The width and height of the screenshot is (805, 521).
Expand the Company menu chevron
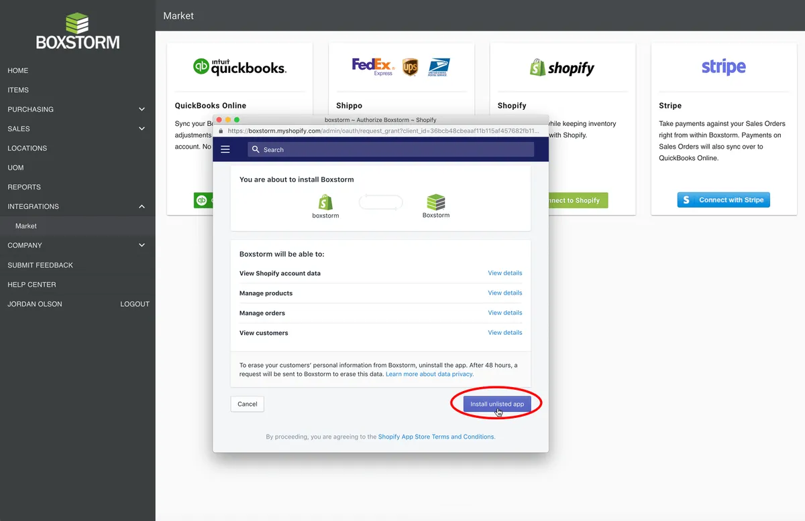(142, 245)
